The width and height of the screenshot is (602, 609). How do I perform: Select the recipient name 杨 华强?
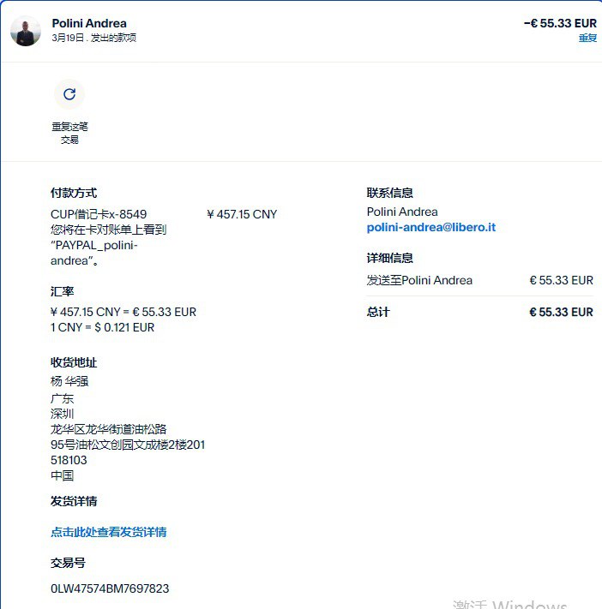coord(69,381)
